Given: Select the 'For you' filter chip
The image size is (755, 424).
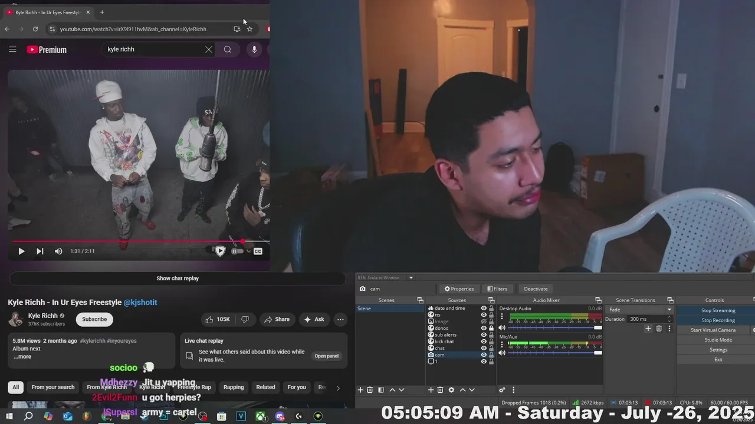Looking at the screenshot, I should pos(297,387).
